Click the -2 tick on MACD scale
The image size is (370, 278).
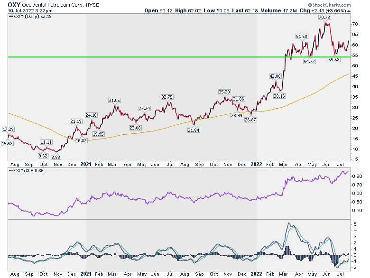point(355,268)
